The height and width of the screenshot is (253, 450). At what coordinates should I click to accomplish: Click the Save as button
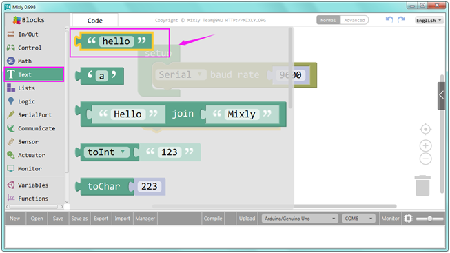coord(79,219)
